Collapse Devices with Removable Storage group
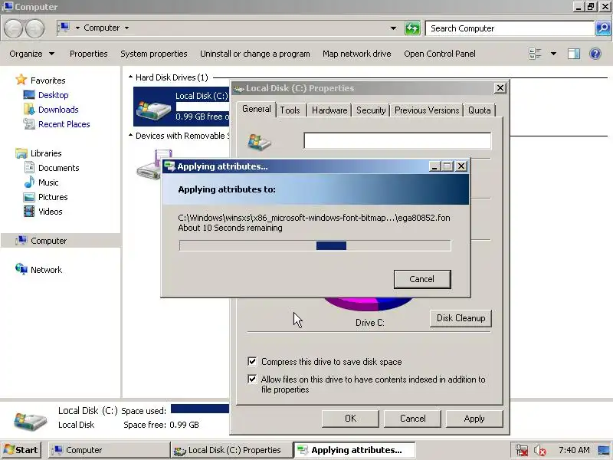Viewport: 613px width, 460px height. pyautogui.click(x=130, y=136)
